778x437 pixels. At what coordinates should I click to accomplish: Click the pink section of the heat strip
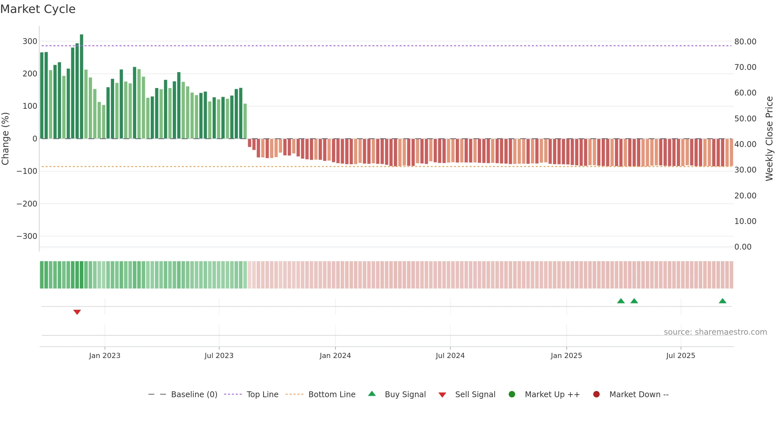[490, 275]
